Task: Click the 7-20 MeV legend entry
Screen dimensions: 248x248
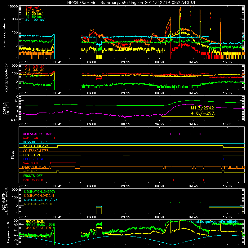Action: [33, 76]
